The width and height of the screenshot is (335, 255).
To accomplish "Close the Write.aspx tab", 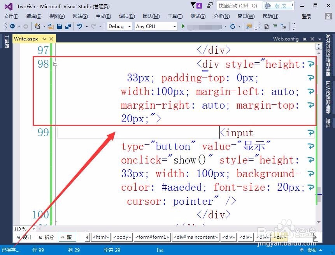I will tap(51, 39).
